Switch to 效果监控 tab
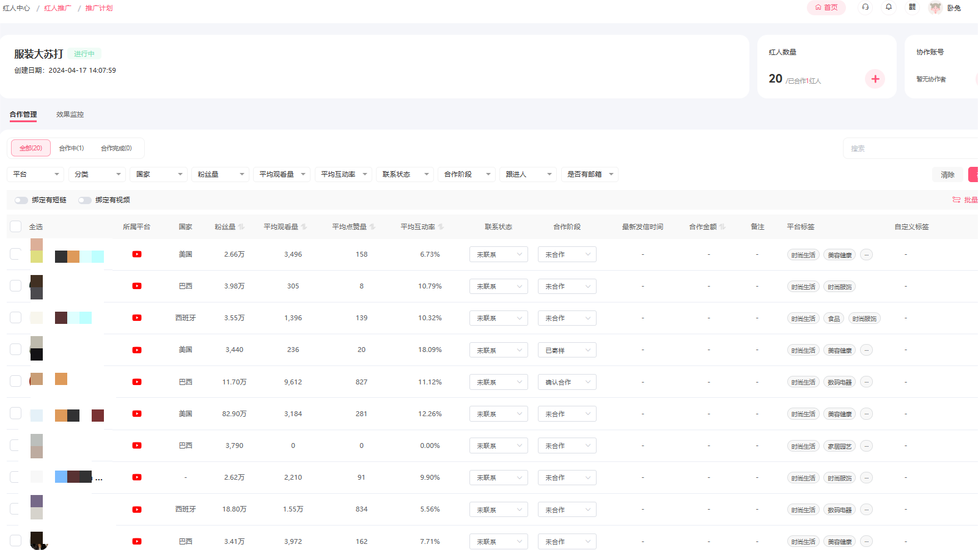Viewport: 978px width, 550px height. (x=70, y=114)
